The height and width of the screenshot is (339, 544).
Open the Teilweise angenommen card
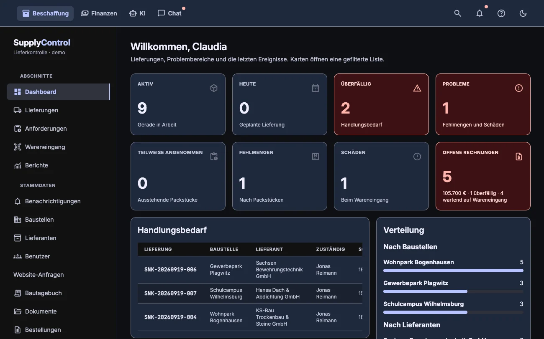click(x=178, y=176)
